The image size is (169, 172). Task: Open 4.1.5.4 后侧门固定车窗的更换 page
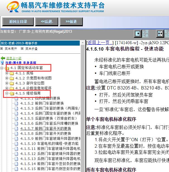tap(50, 114)
